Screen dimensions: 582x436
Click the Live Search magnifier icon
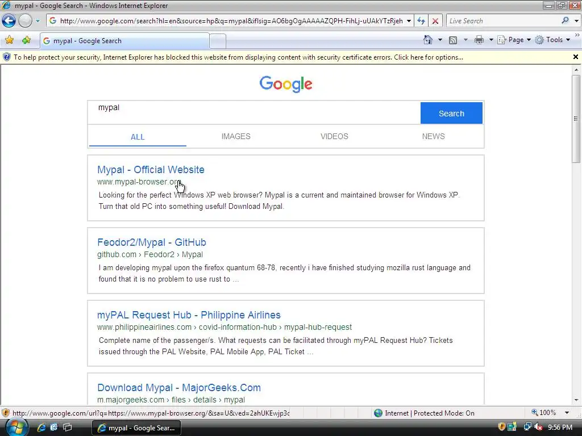[566, 21]
